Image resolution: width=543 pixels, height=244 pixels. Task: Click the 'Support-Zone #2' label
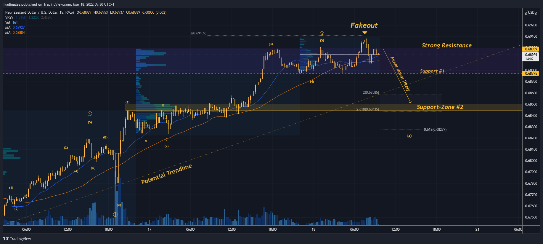click(x=440, y=107)
